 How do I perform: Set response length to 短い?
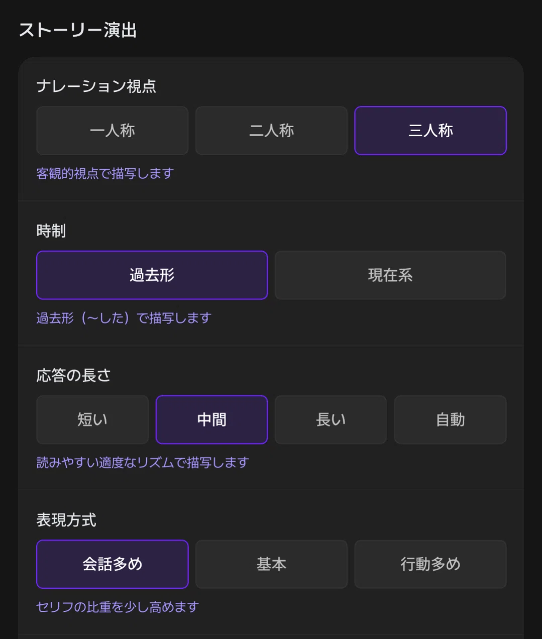(x=92, y=419)
